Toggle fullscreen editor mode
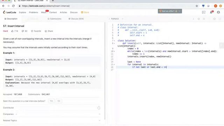224x126 pixels. click(220, 19)
